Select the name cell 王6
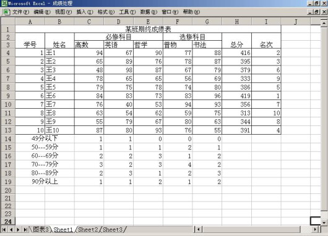The image size is (328, 236). [x=59, y=96]
